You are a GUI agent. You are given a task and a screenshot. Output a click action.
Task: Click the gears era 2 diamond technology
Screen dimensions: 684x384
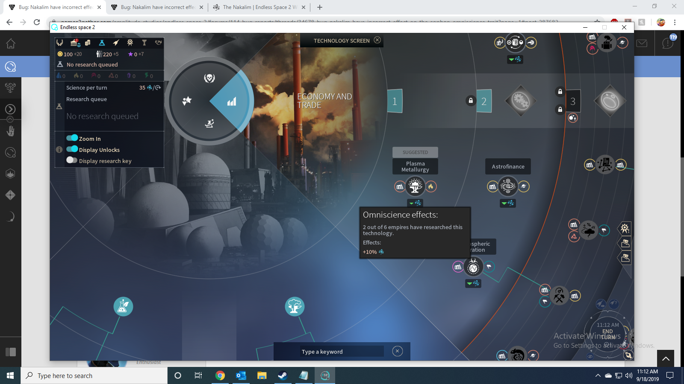pos(521,101)
